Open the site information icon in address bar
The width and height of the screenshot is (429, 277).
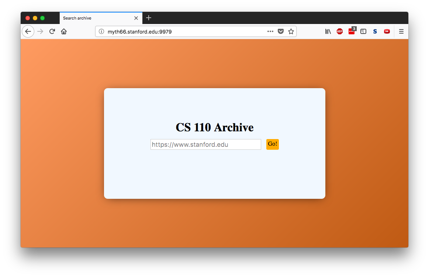click(x=101, y=31)
